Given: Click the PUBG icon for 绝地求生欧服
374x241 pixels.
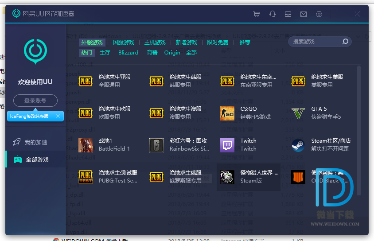Looking at the screenshot, I should coord(86,113).
